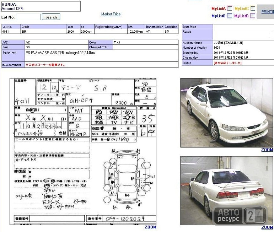274x232 pixels.
Task: Check the MyListA checkbox
Action: coord(230,8)
